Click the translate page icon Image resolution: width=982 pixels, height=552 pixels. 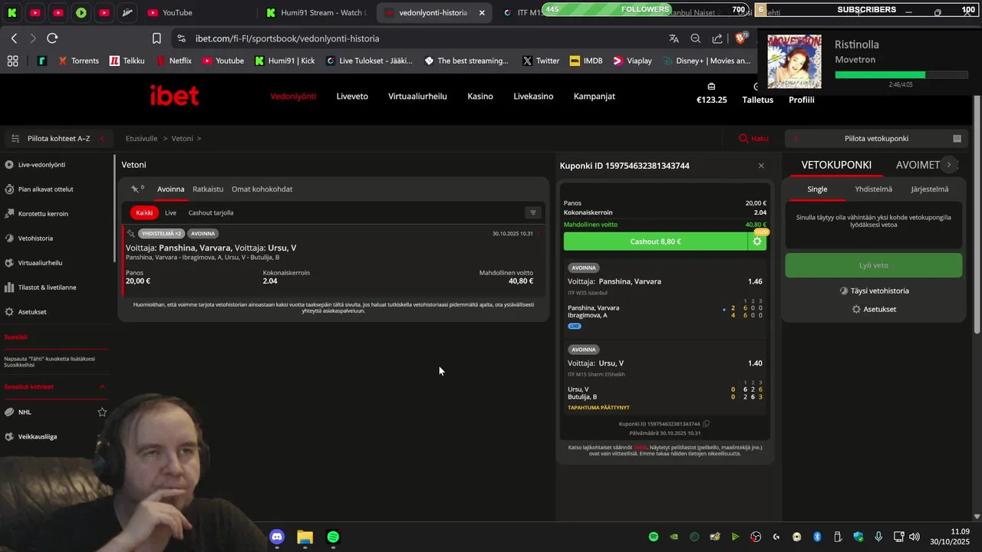point(674,38)
